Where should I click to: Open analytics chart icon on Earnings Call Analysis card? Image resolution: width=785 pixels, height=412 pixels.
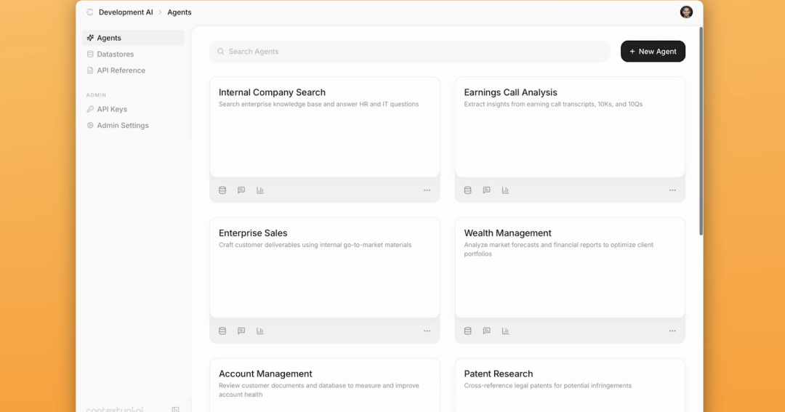point(505,190)
